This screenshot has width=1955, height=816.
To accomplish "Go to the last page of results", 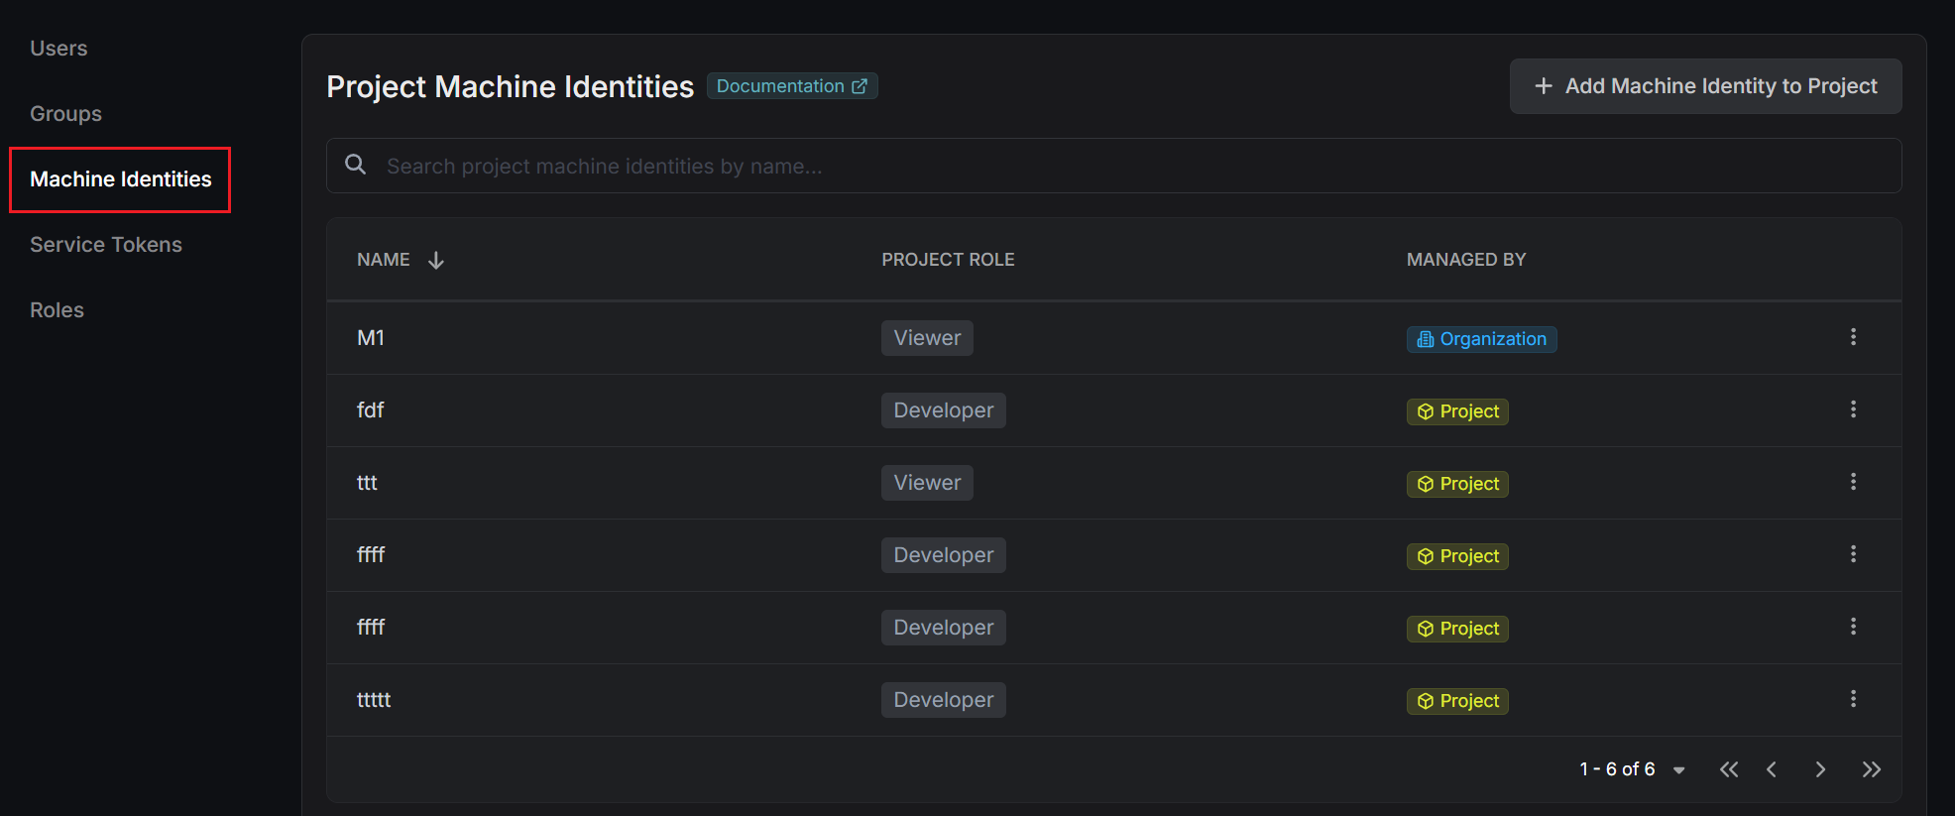I will click(1870, 769).
